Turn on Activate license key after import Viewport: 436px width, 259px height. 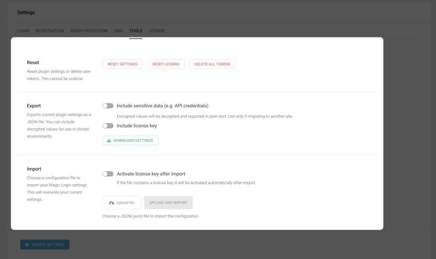108,174
